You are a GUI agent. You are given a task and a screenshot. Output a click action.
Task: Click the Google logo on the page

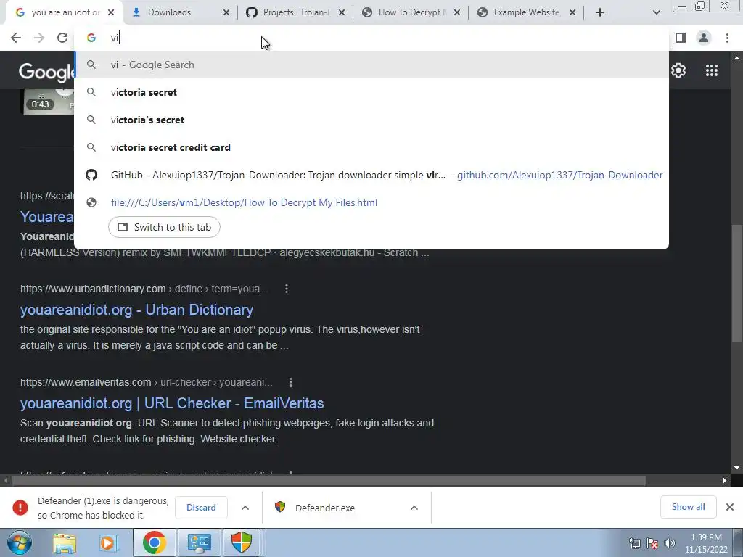pos(46,72)
